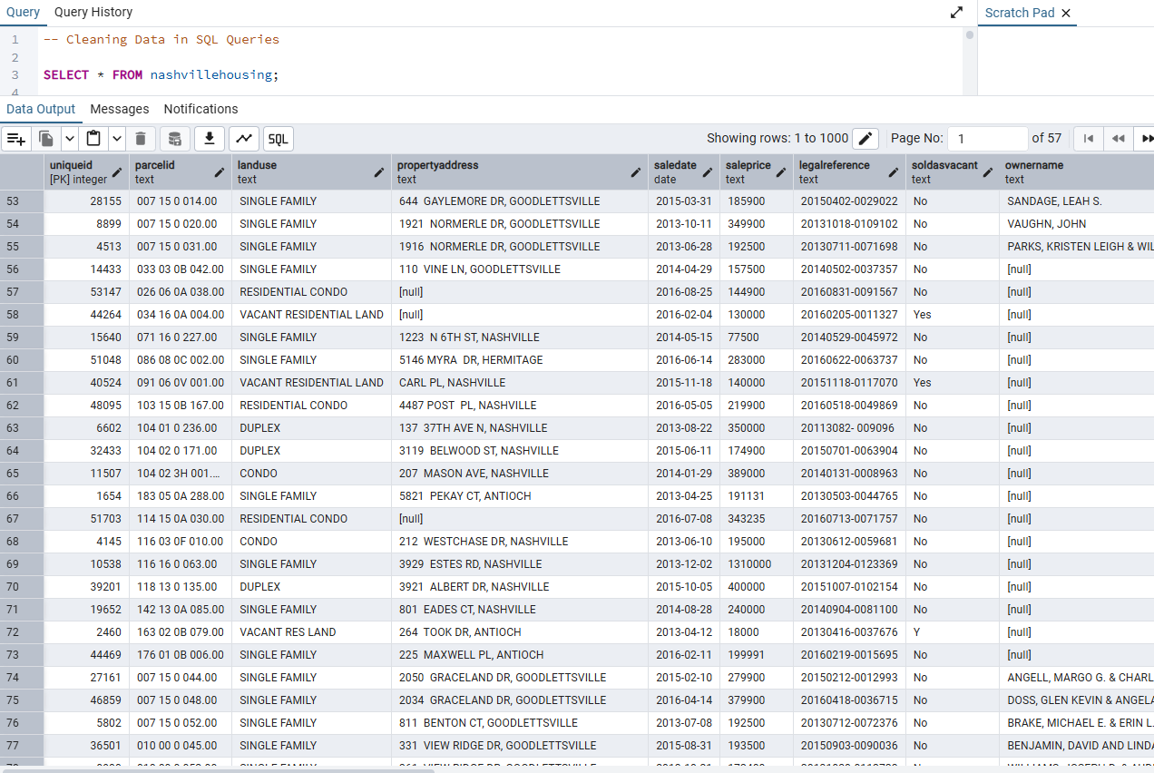Image resolution: width=1154 pixels, height=773 pixels.
Task: Open the Graph Visualiser icon
Action: pyautogui.click(x=243, y=139)
